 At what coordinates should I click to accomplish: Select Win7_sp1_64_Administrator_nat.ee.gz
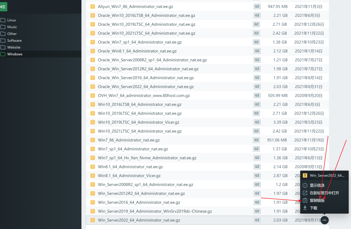(133, 149)
